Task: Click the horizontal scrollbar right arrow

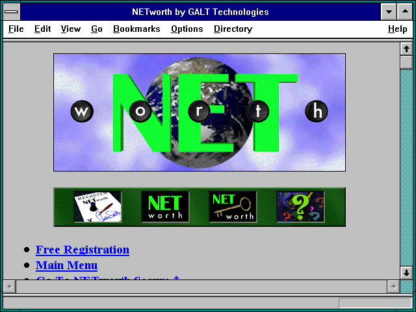Action: pos(393,287)
